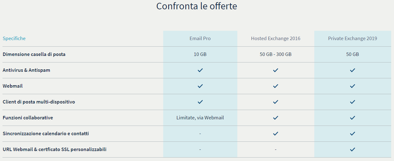
Task: Click the Limitate, via Webmail cell
Action: coord(200,118)
